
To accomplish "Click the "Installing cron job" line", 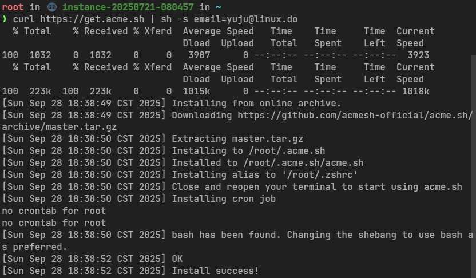I will (x=224, y=199).
